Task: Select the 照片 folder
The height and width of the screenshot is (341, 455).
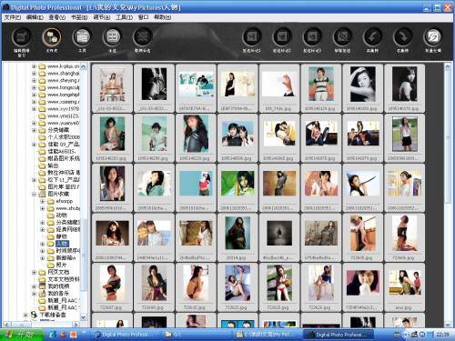Action: point(61,265)
